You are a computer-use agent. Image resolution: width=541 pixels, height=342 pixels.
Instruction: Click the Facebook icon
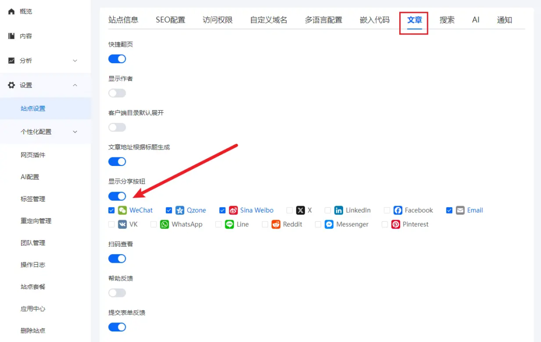[x=398, y=210]
